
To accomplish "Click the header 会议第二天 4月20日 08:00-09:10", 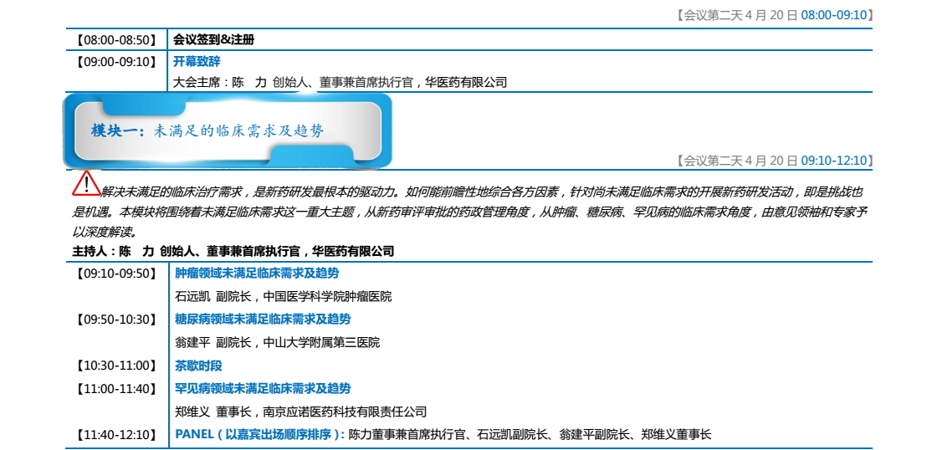I will point(775,16).
